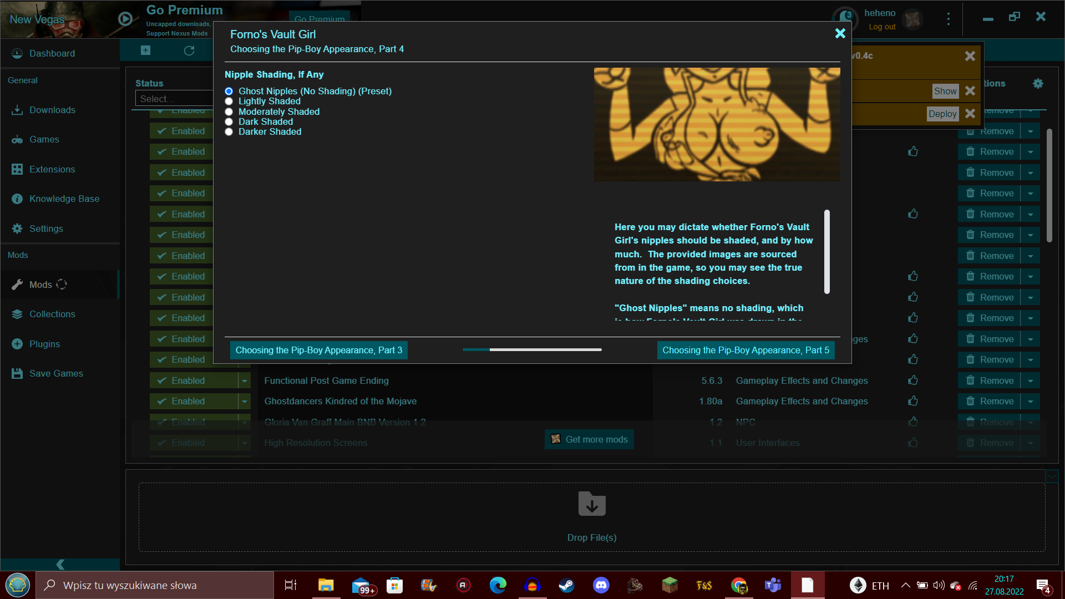This screenshot has height=599, width=1065.
Task: Click the Drop File(s) area
Action: pyautogui.click(x=592, y=517)
